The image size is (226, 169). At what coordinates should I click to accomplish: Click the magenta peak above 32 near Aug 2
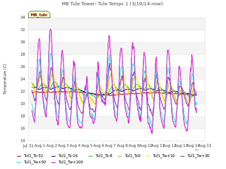(x=50, y=29)
